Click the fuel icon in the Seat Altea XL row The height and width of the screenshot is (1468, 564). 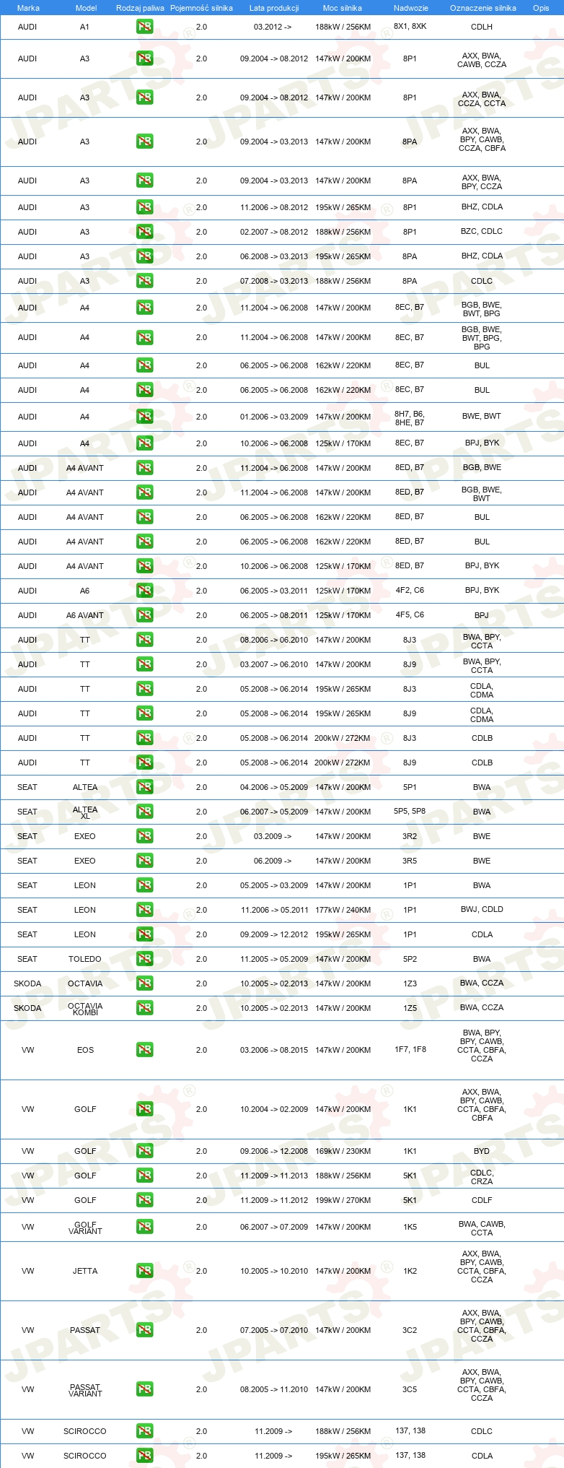pyautogui.click(x=144, y=812)
